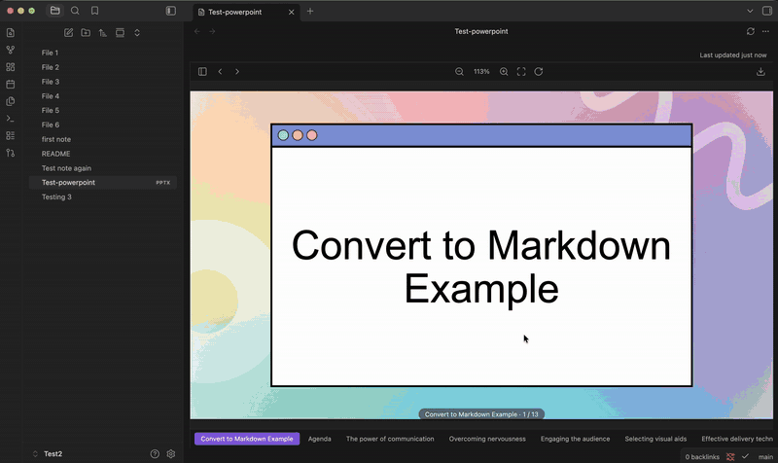This screenshot has height=463, width=778.
Task: Select Test-powerpoint PPTX file in list
Action: click(x=103, y=183)
